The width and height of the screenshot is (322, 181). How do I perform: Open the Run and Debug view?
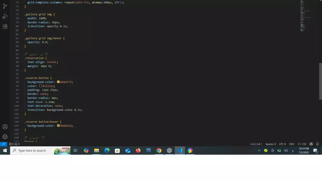click(x=5, y=16)
